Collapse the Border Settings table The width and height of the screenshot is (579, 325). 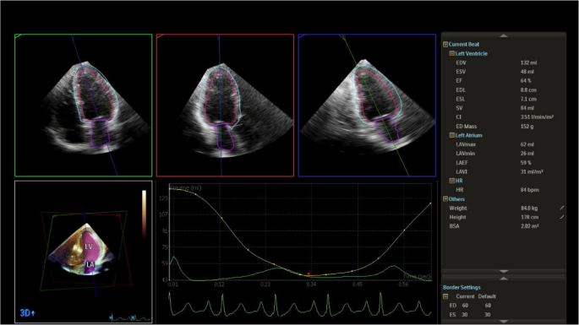click(445, 296)
